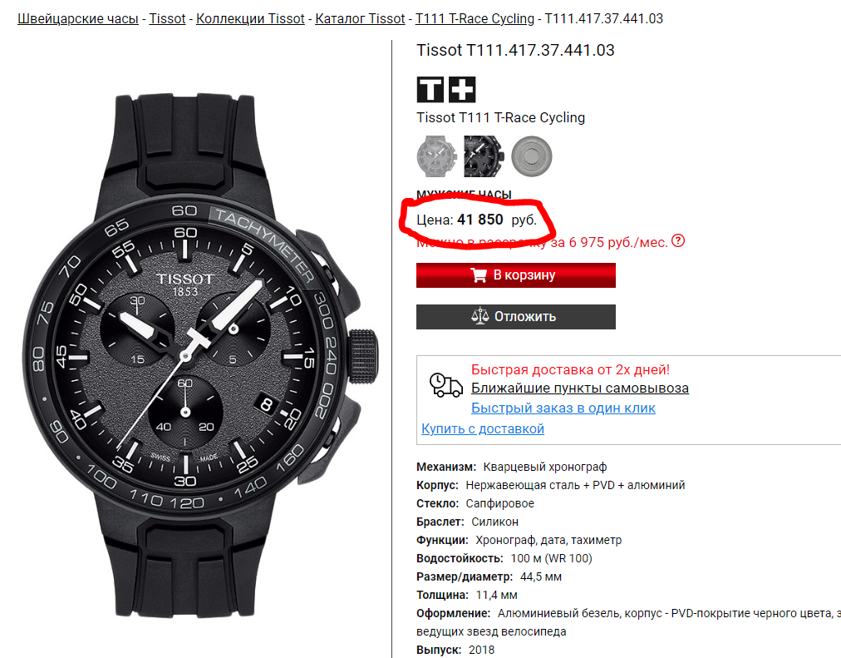Viewport: 841px width, 658px height.
Task: Select the case back thumbnail
Action: [x=530, y=155]
